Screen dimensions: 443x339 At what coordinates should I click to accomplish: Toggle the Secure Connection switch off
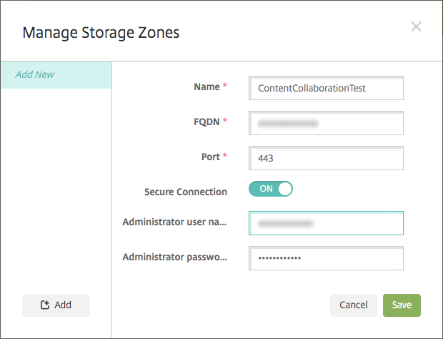point(271,190)
